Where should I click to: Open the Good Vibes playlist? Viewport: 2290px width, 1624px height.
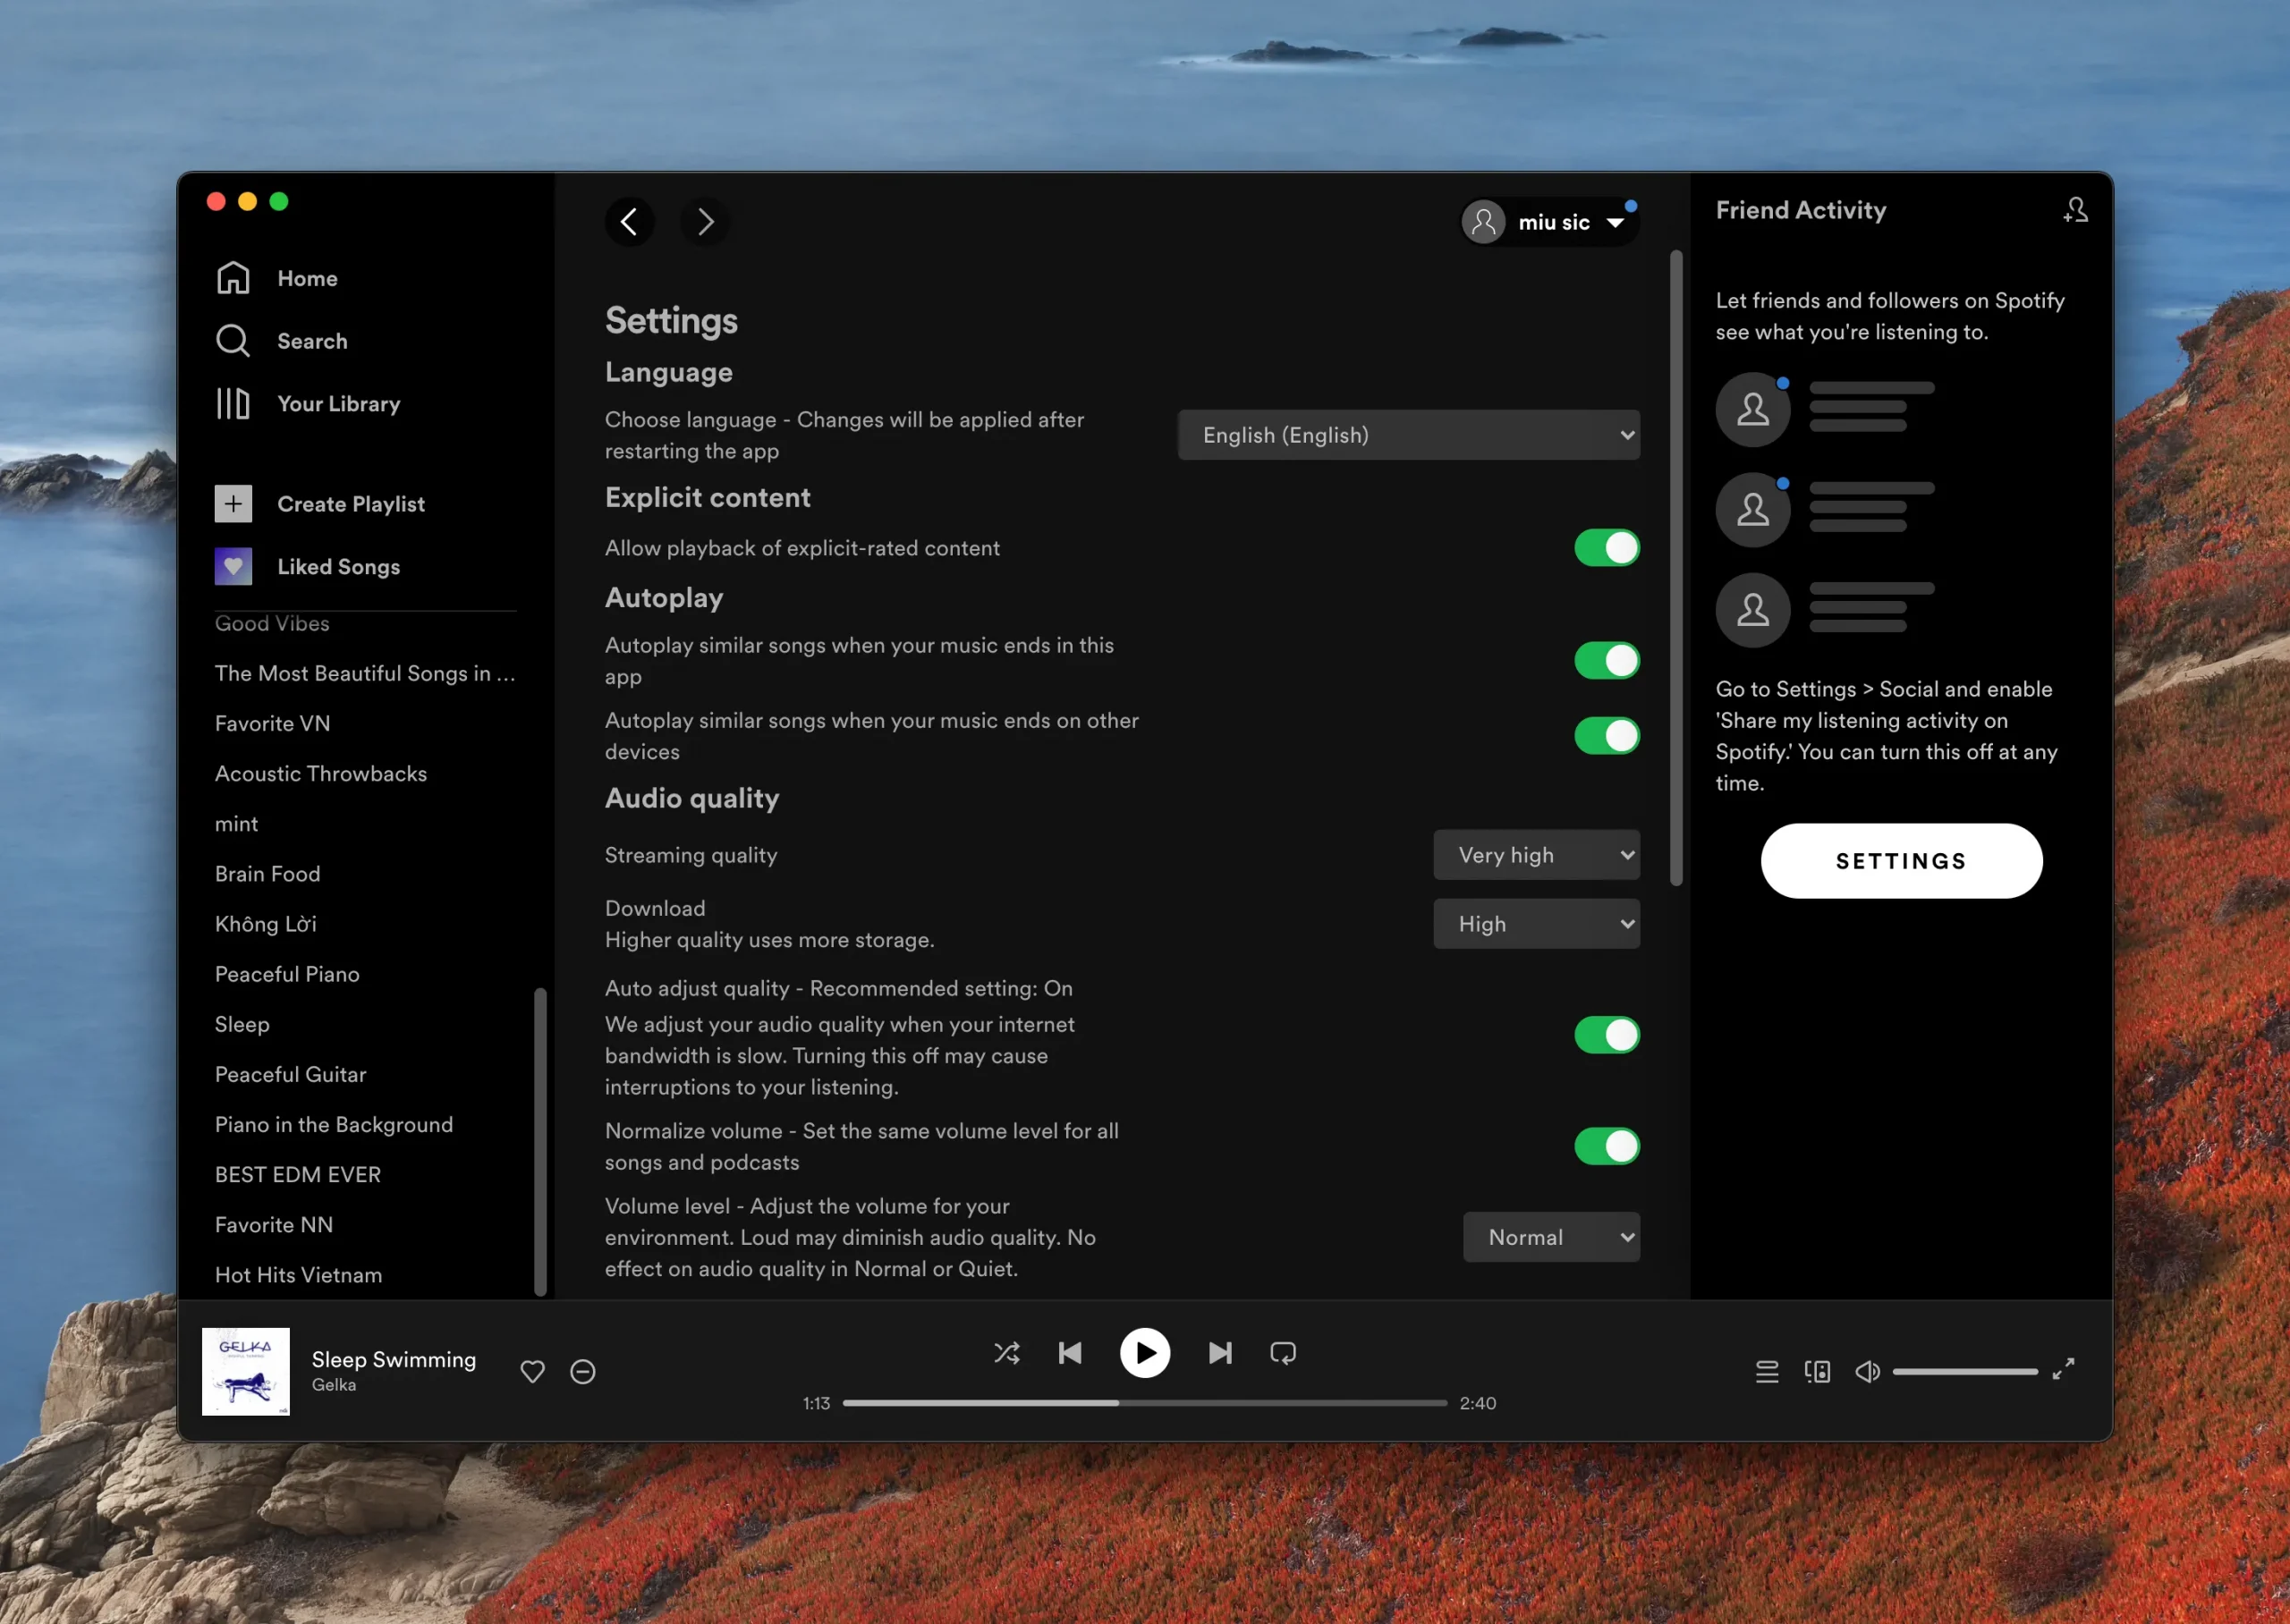[x=272, y=623]
